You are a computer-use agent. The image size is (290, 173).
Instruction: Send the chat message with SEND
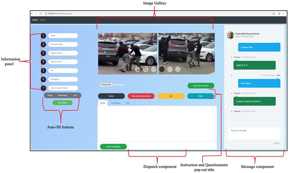pyautogui.click(x=277, y=143)
